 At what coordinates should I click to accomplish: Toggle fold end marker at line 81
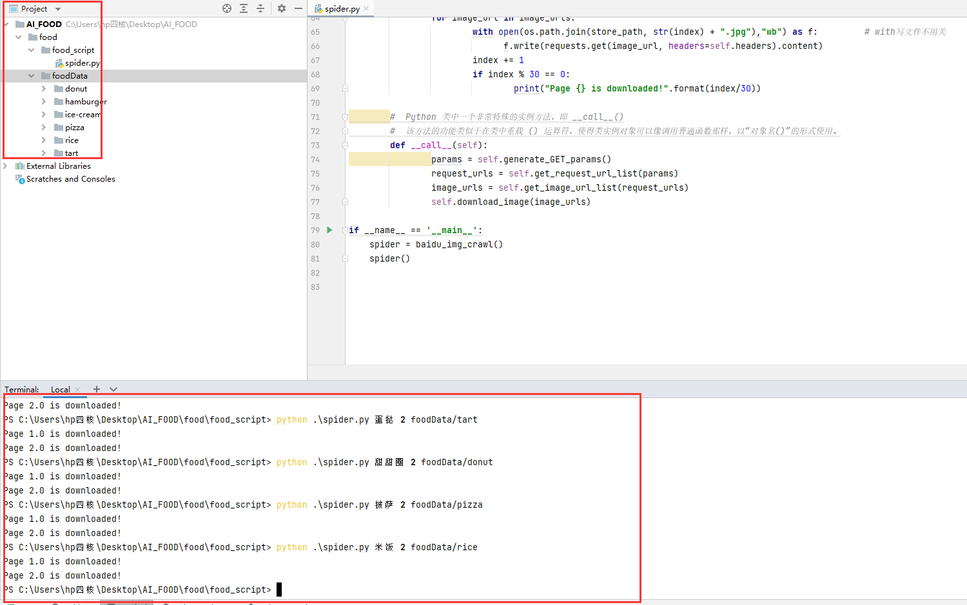tap(345, 258)
